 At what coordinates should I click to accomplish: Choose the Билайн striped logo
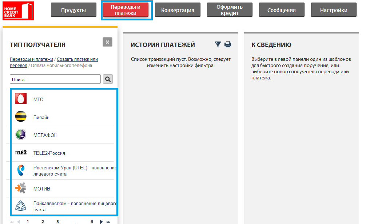tap(21, 117)
